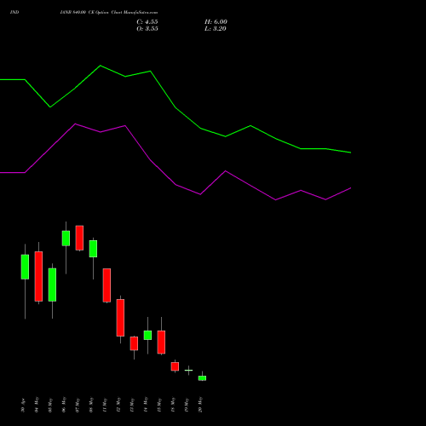
Task: Click the "15 May" date axis label
Action: (159, 405)
